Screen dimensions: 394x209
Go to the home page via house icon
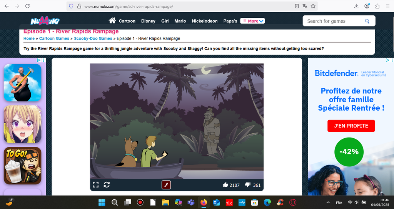[112, 21]
